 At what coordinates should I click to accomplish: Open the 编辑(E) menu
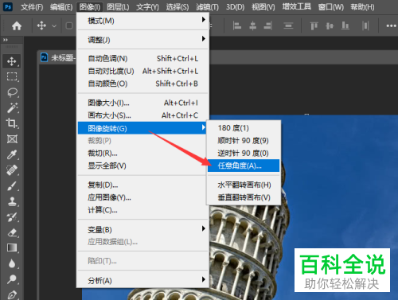pos(61,7)
